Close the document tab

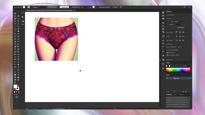click(75, 10)
